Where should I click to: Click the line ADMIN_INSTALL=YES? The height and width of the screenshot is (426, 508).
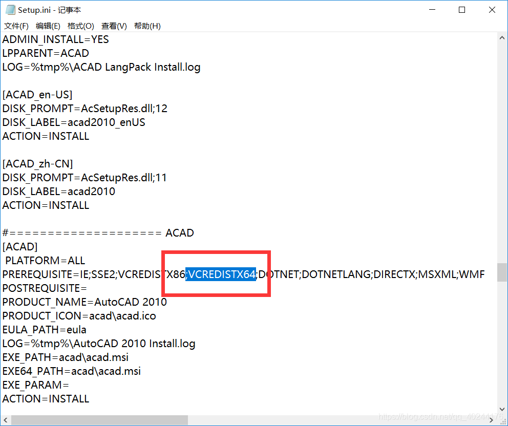(56, 39)
